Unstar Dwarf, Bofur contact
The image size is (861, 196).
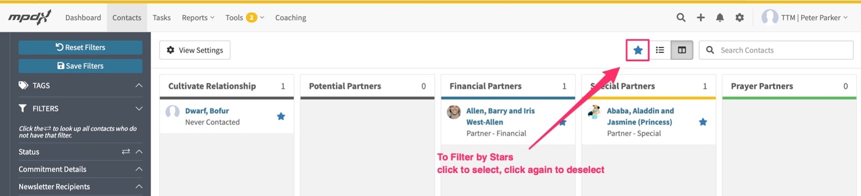coord(281,117)
